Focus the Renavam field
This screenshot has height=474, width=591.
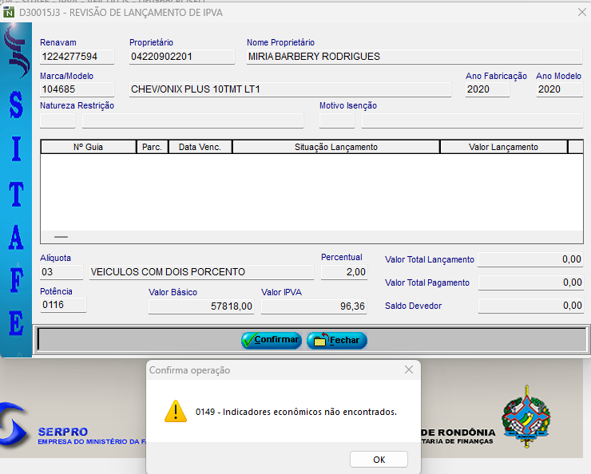pyautogui.click(x=77, y=57)
